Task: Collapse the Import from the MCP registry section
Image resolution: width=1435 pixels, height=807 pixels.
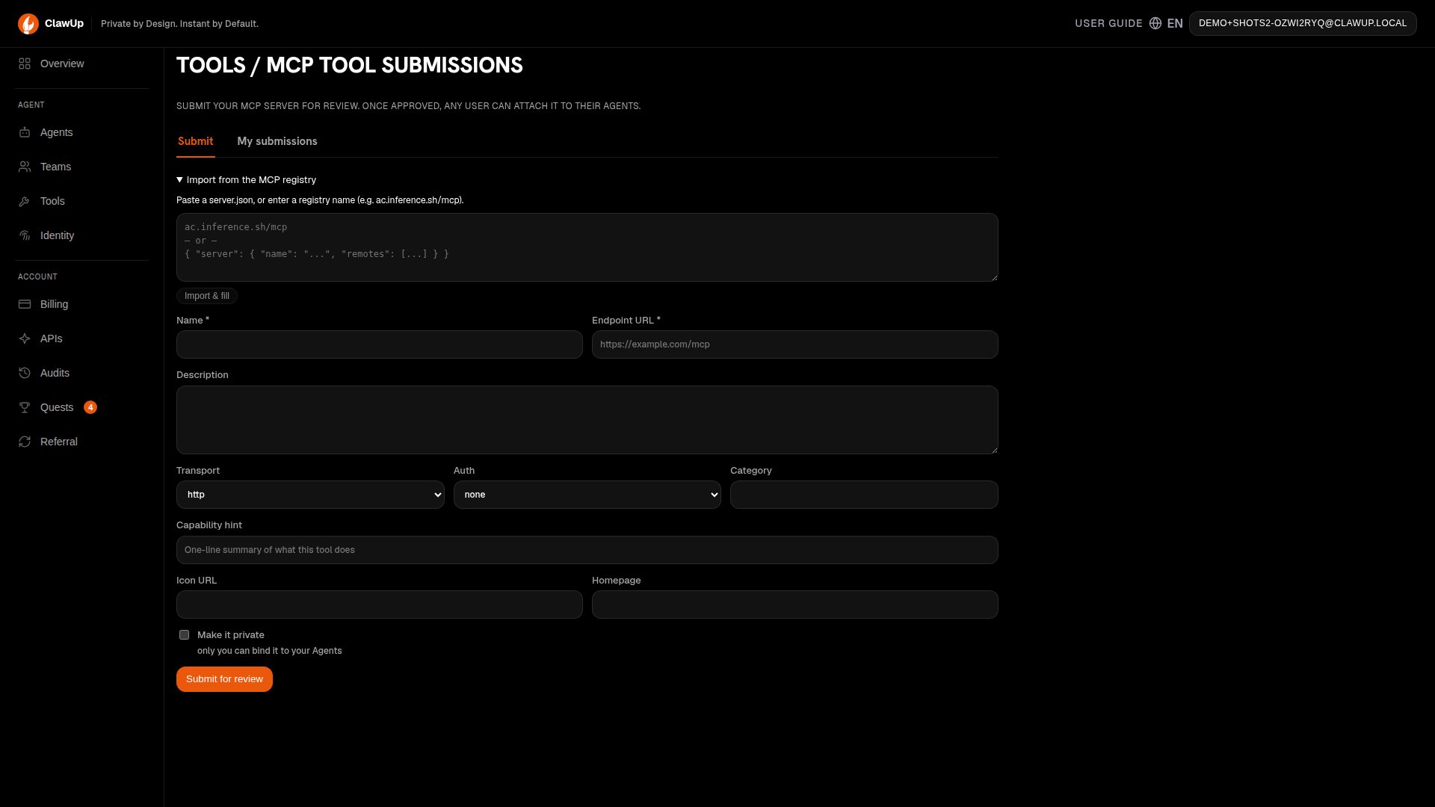Action: pyautogui.click(x=247, y=180)
